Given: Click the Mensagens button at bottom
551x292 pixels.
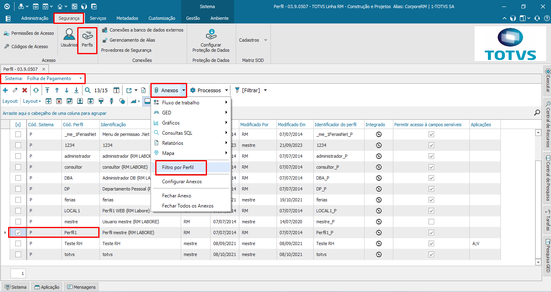Looking at the screenshot, I should pyautogui.click(x=81, y=287).
